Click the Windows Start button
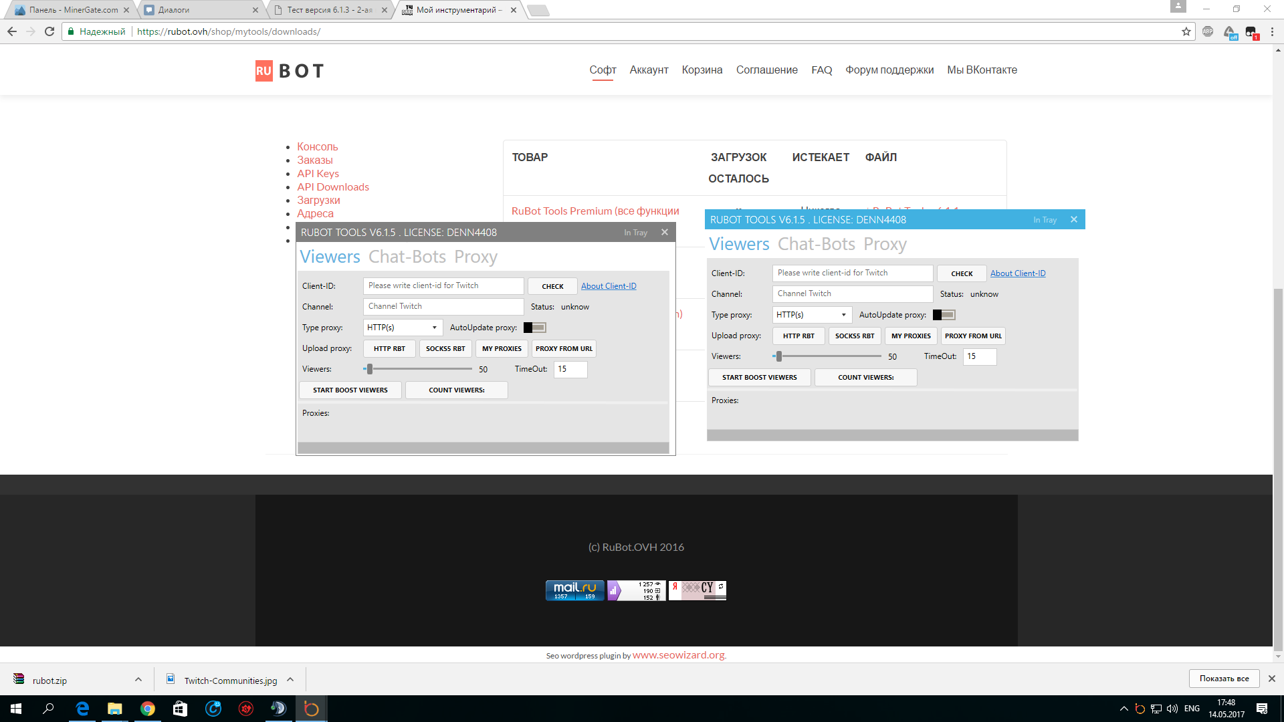 (x=16, y=709)
